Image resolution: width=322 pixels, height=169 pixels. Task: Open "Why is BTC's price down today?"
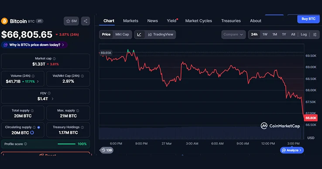pyautogui.click(x=34, y=45)
